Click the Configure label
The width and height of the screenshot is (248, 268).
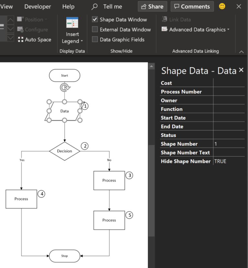point(36,29)
